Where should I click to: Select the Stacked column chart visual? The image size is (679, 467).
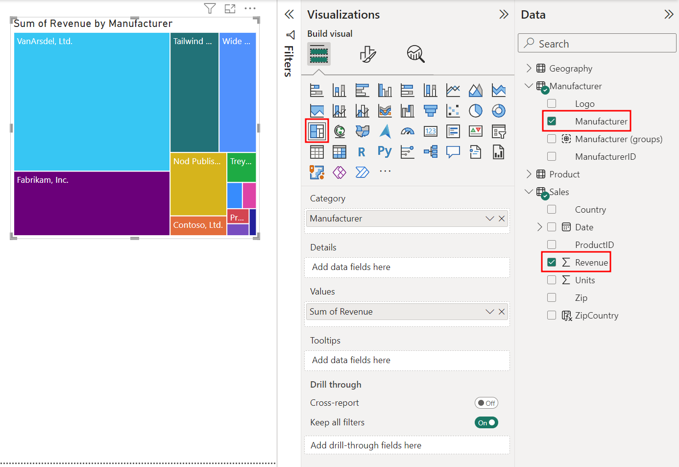(x=339, y=90)
